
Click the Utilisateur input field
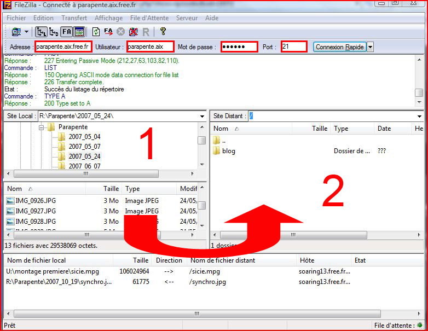(151, 47)
